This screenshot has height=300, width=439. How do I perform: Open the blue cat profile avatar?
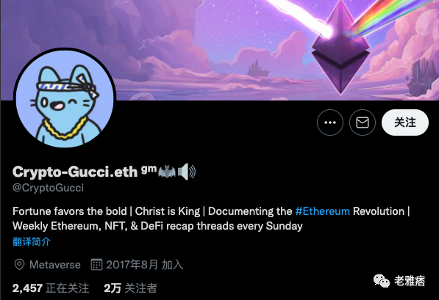65,98
